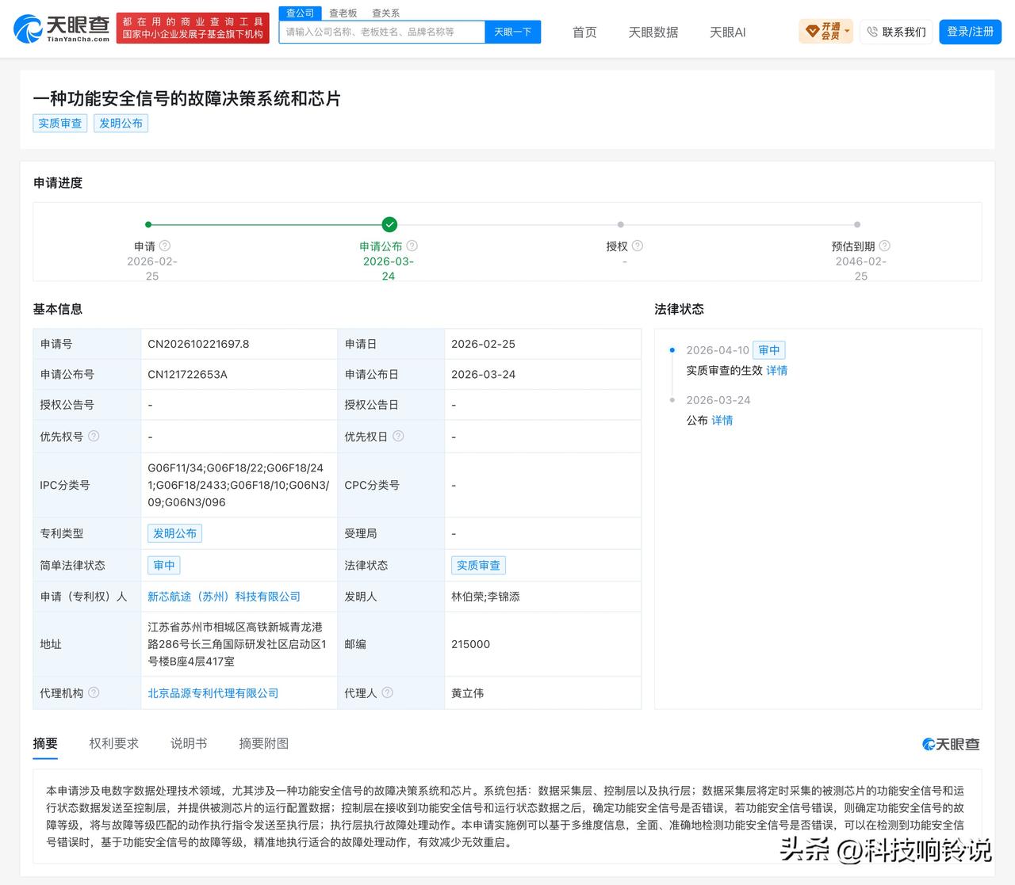Open the 天眼数据 navigation item
This screenshot has width=1015, height=885.
tap(653, 32)
